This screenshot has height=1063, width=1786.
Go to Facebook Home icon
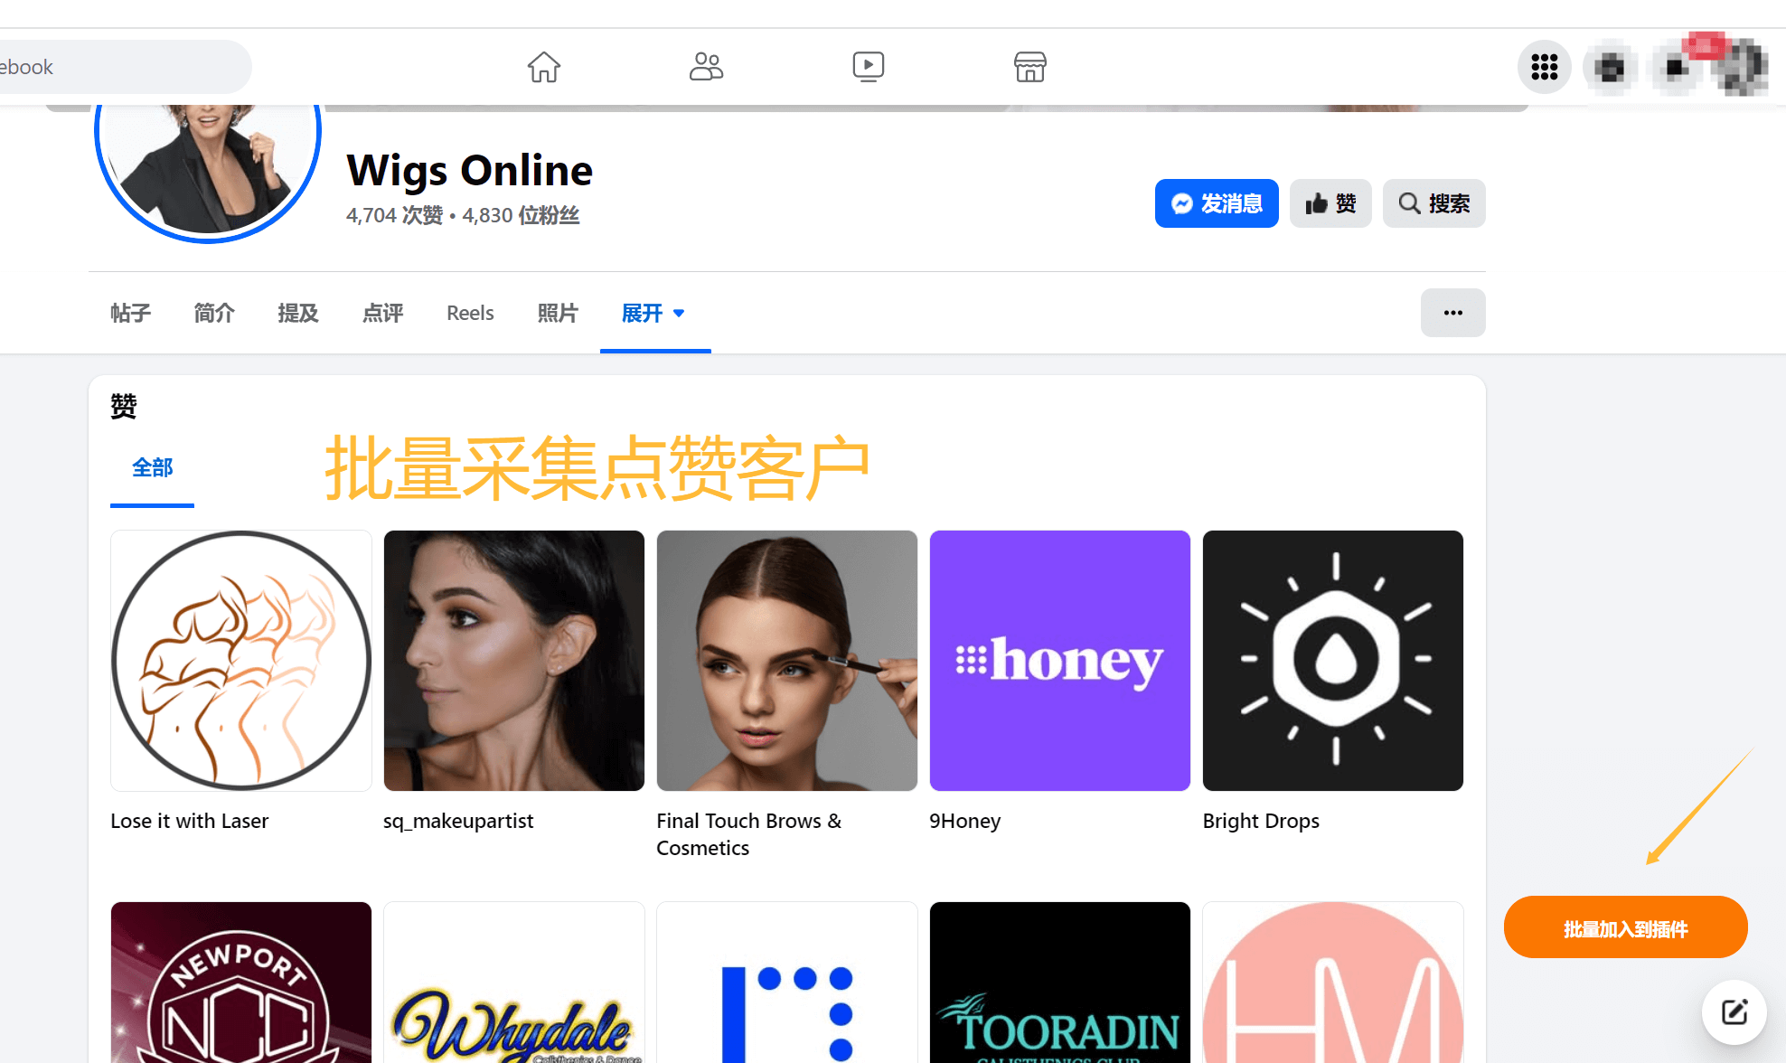(544, 67)
